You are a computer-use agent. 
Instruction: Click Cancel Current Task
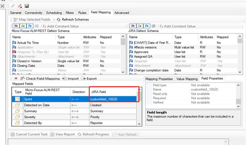click(x=29, y=134)
